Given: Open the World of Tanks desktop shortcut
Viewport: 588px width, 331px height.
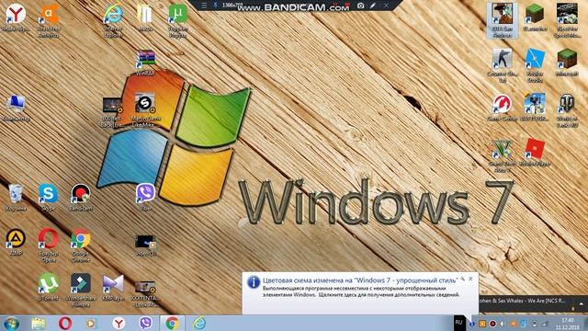Looking at the screenshot, I should 567,109.
